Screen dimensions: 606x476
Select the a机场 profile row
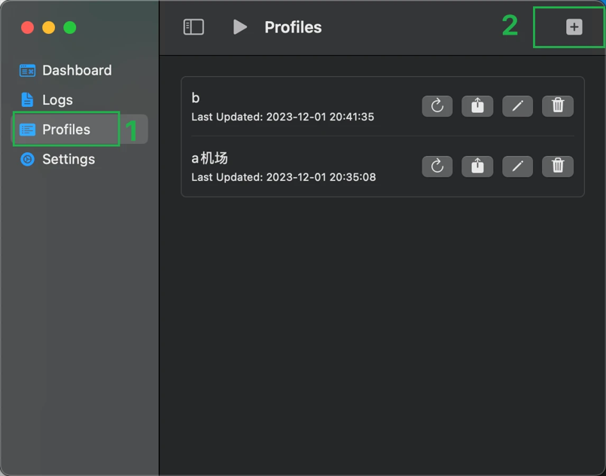(301, 166)
